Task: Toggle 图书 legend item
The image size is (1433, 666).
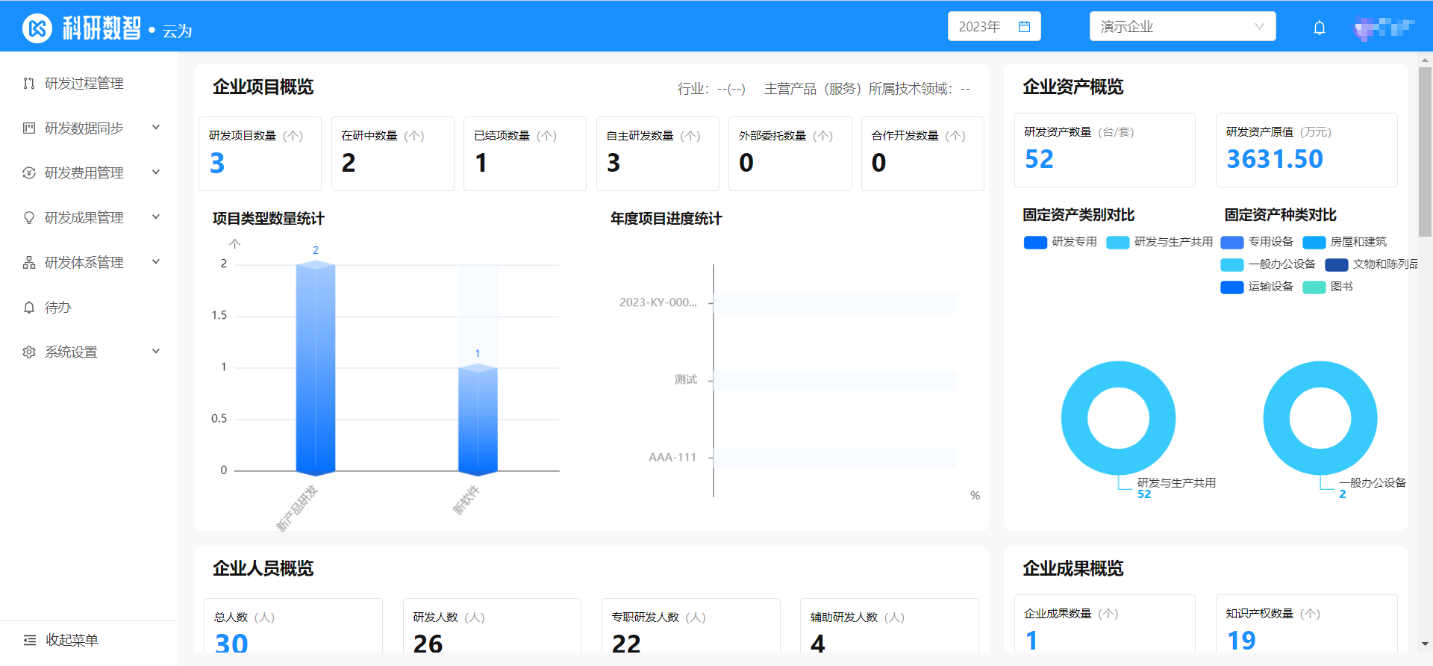Action: coord(1328,287)
